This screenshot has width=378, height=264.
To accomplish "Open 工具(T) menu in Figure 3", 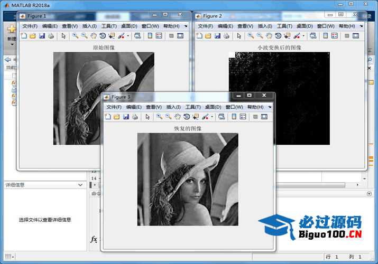I will point(193,107).
